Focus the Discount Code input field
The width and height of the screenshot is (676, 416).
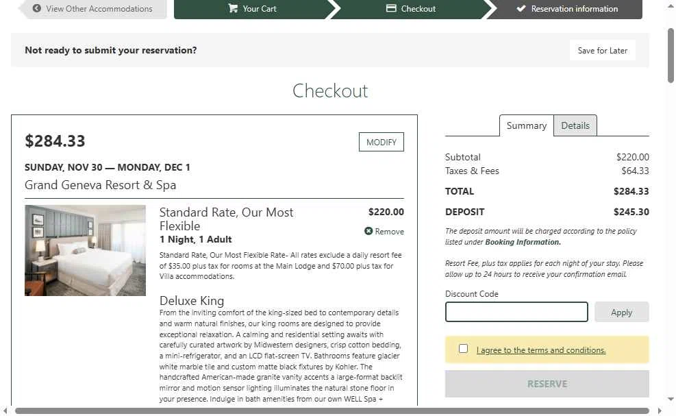pos(516,312)
